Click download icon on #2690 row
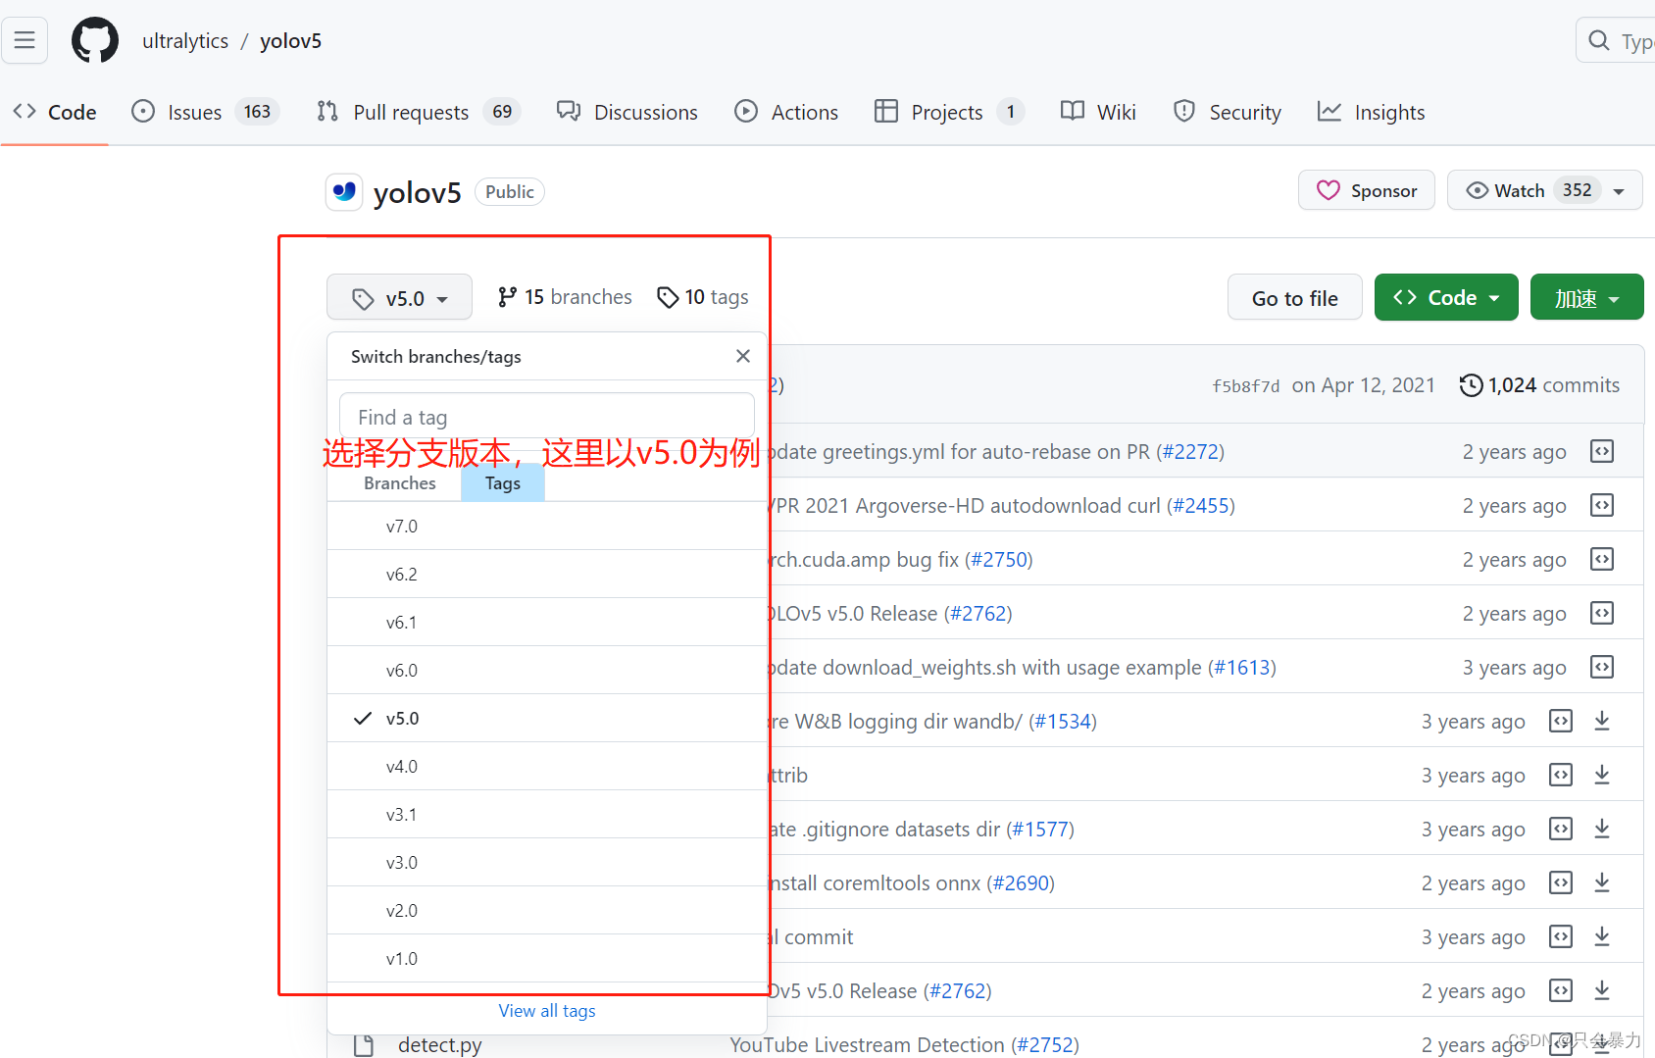 (1602, 882)
